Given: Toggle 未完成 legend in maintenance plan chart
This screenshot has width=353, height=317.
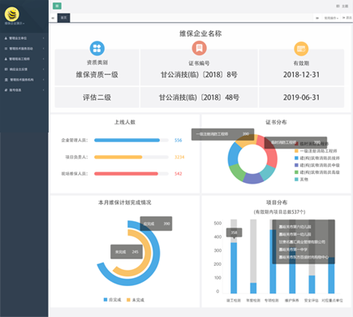Looking at the screenshot, I should (136, 300).
